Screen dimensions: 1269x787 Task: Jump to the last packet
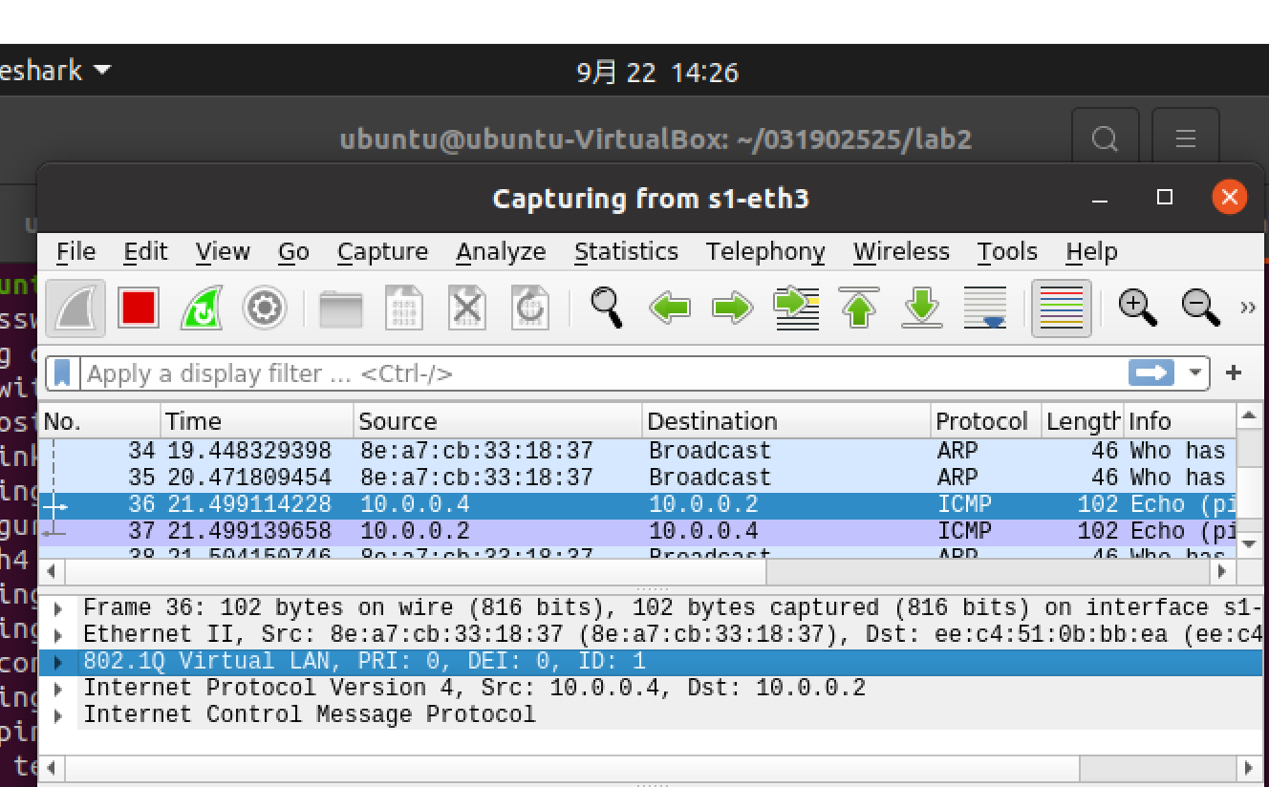[x=922, y=308]
